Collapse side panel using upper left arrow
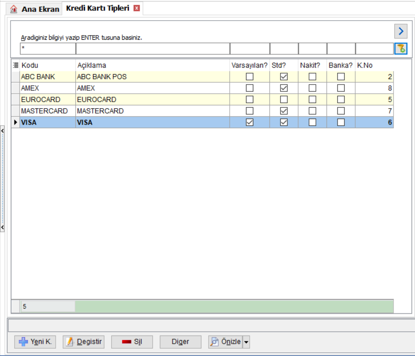Image resolution: width=415 pixels, height=356 pixels. point(2,131)
